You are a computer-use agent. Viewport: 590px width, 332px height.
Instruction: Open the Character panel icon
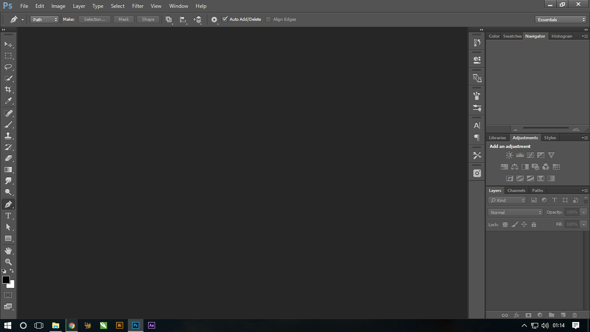click(477, 126)
